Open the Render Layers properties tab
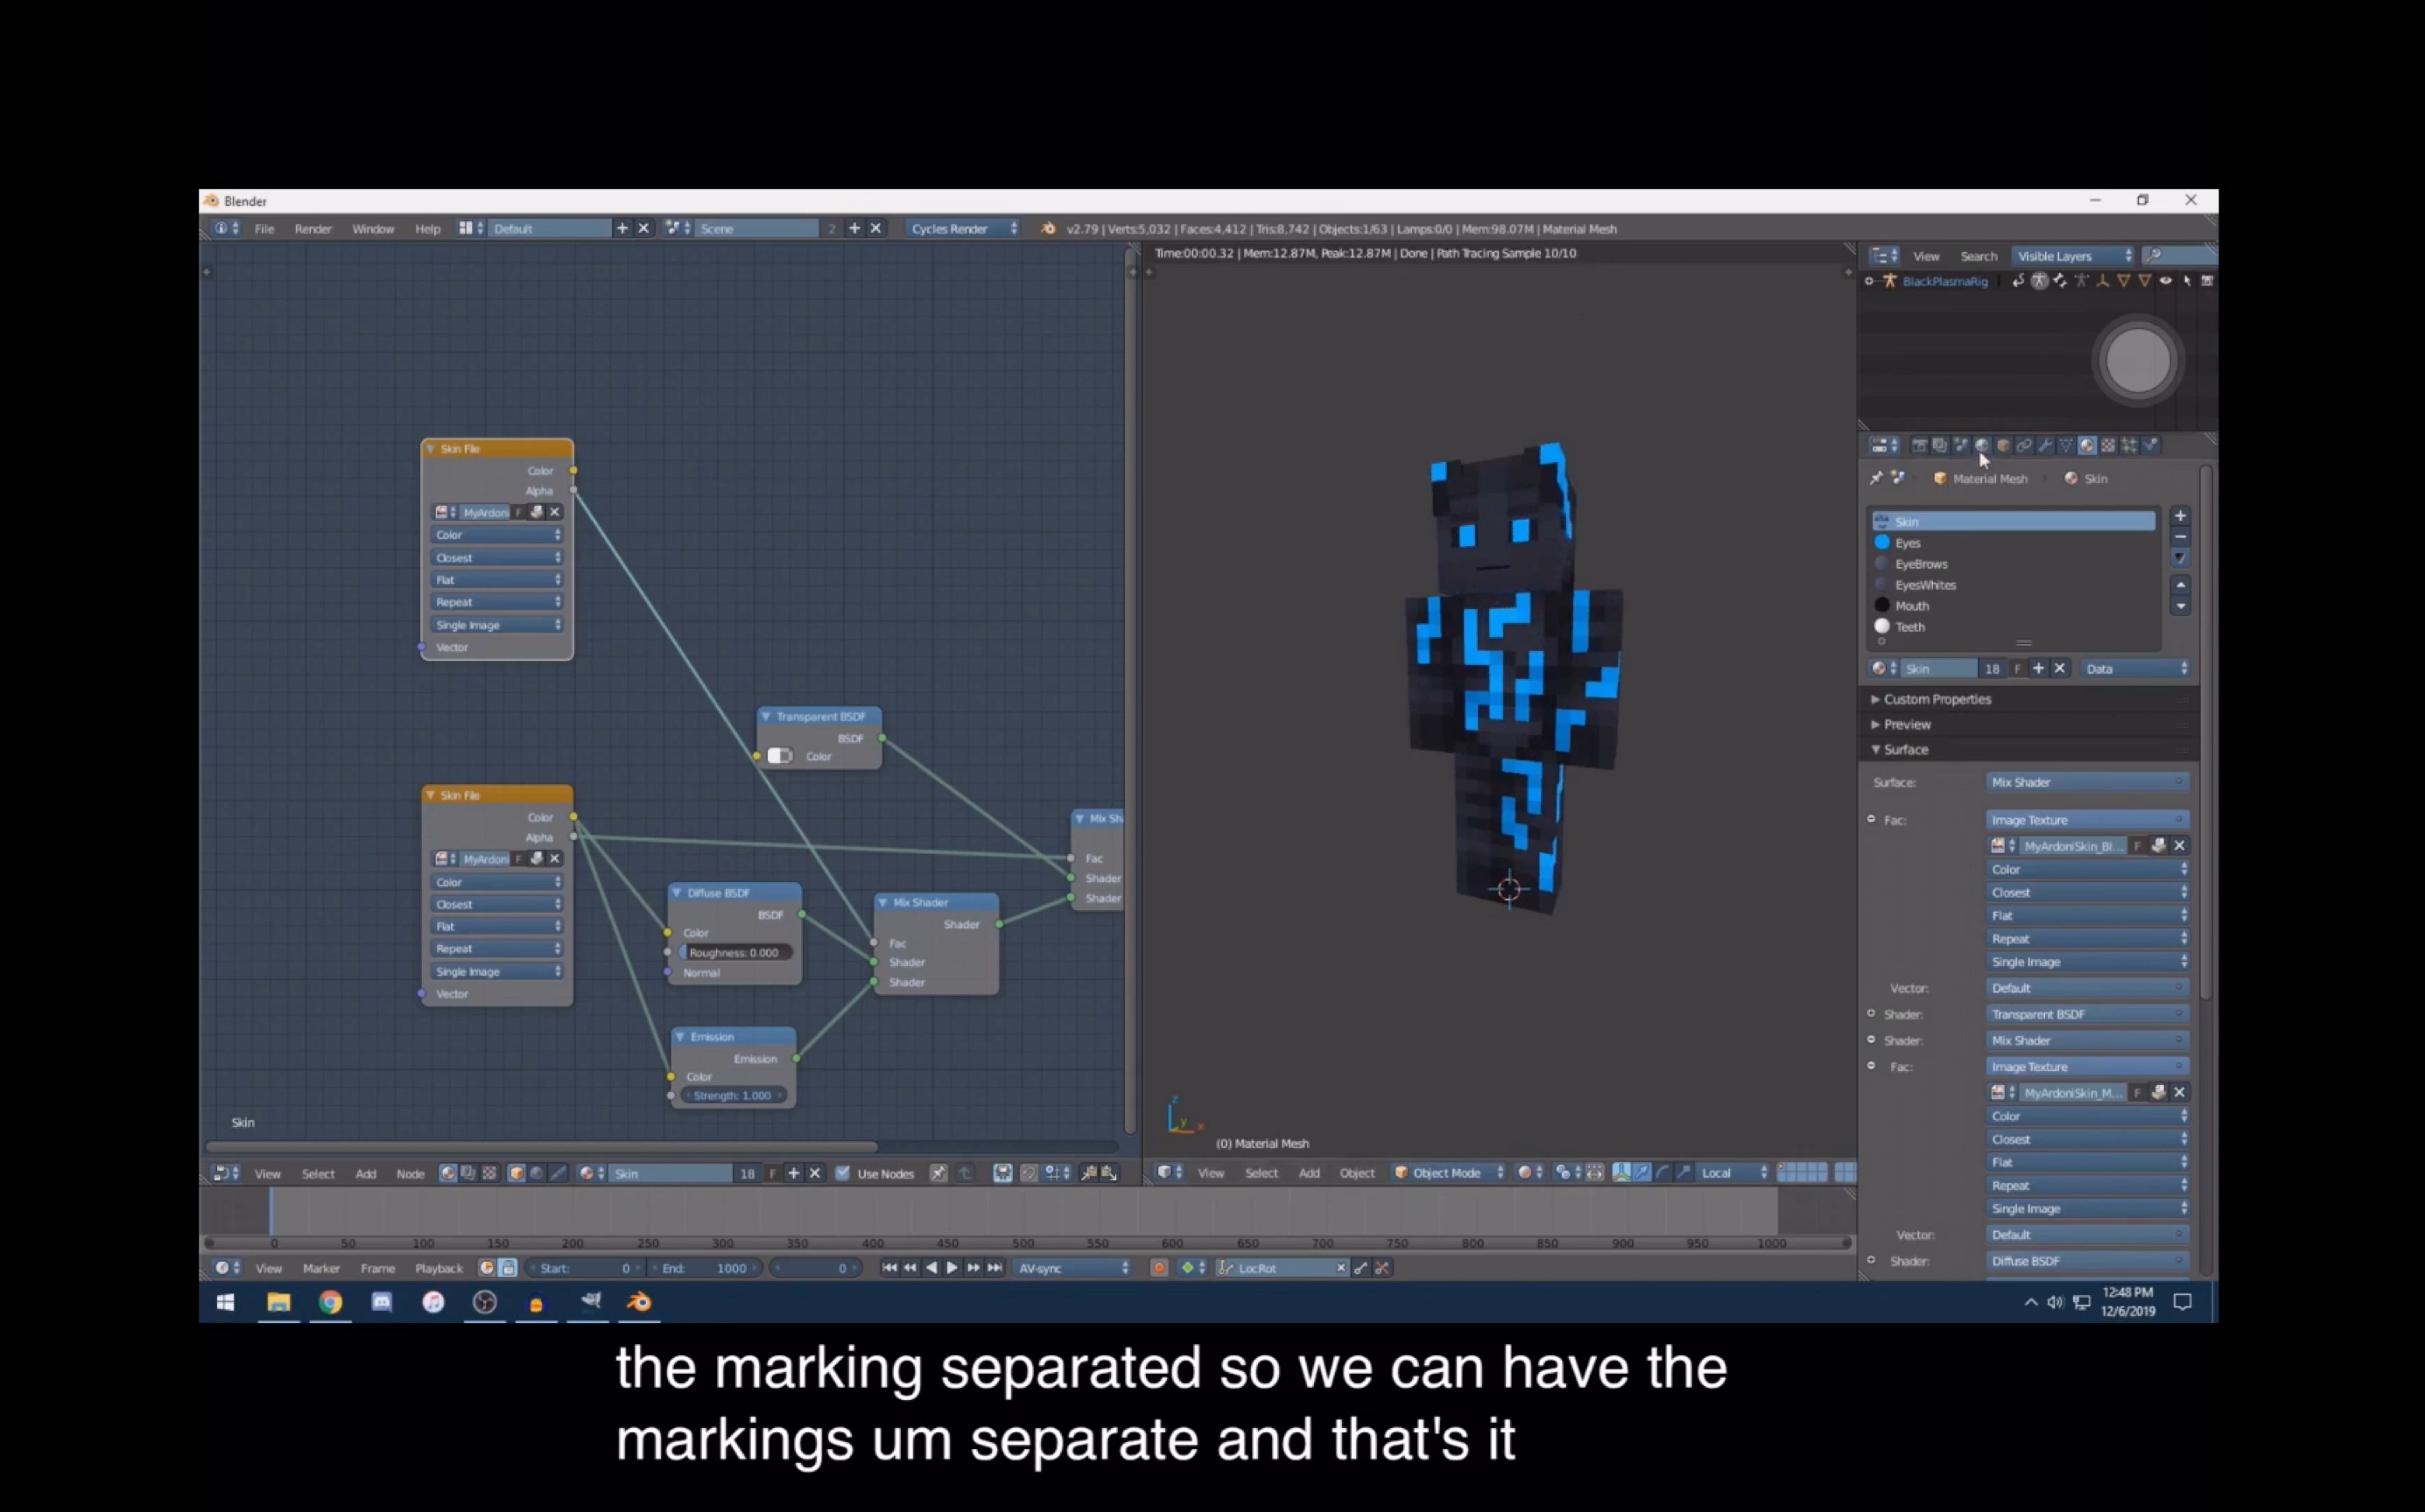Viewport: 2425px width, 1512px height. pos(1940,445)
